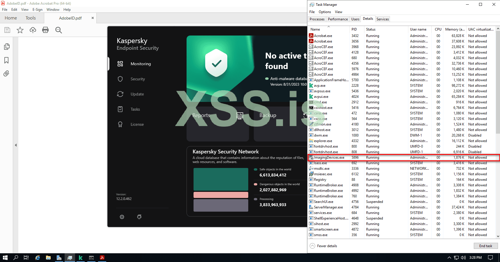This screenshot has width=500, height=262.
Task: Click the network icon in system tray
Action: pos(456,258)
